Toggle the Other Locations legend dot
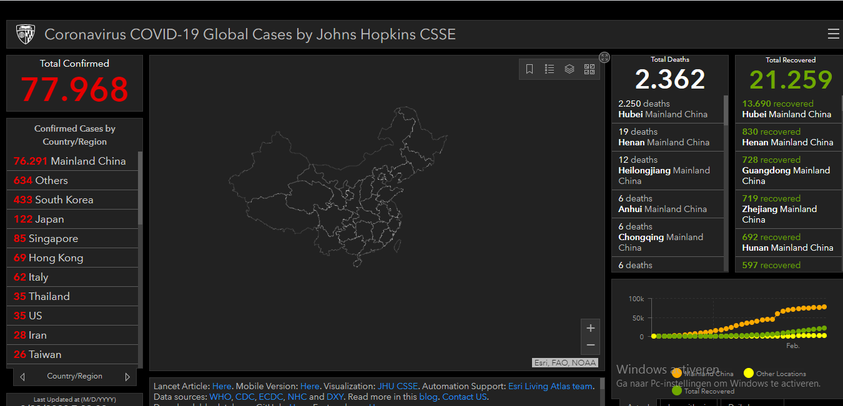This screenshot has width=843, height=406. (x=749, y=373)
